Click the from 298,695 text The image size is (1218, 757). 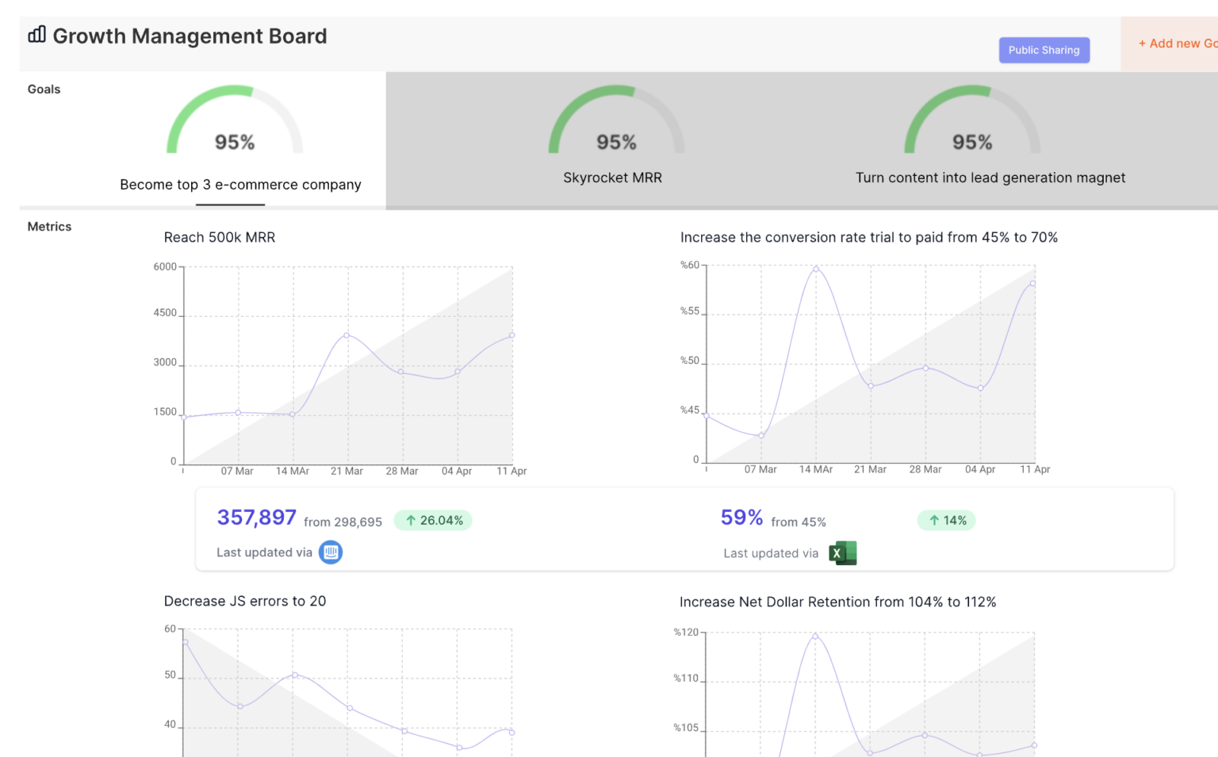coord(343,522)
